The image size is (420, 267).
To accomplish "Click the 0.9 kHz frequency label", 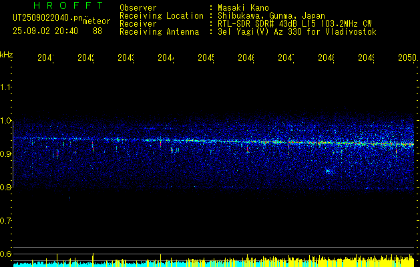I will coord(5,154).
